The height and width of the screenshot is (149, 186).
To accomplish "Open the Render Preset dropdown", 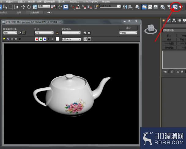I will 71,33.
